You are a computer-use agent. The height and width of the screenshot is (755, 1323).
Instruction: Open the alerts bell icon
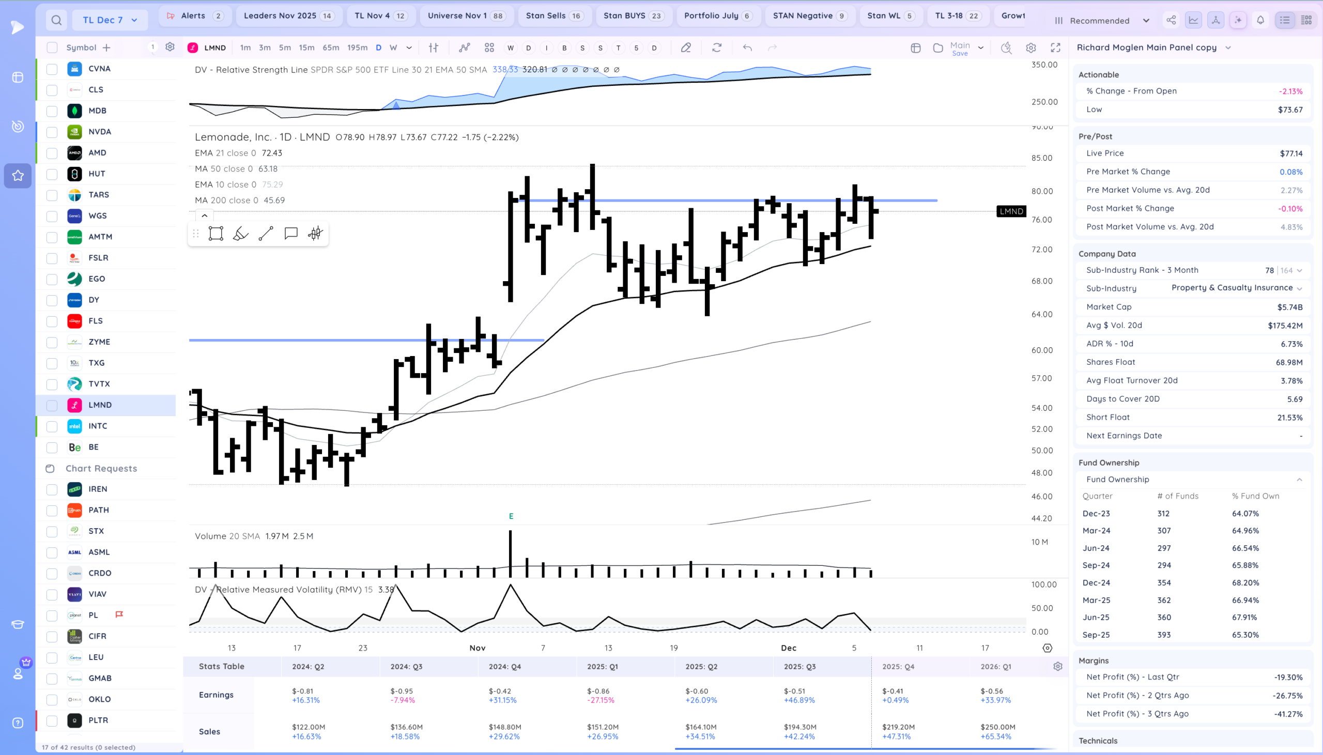tap(1260, 20)
